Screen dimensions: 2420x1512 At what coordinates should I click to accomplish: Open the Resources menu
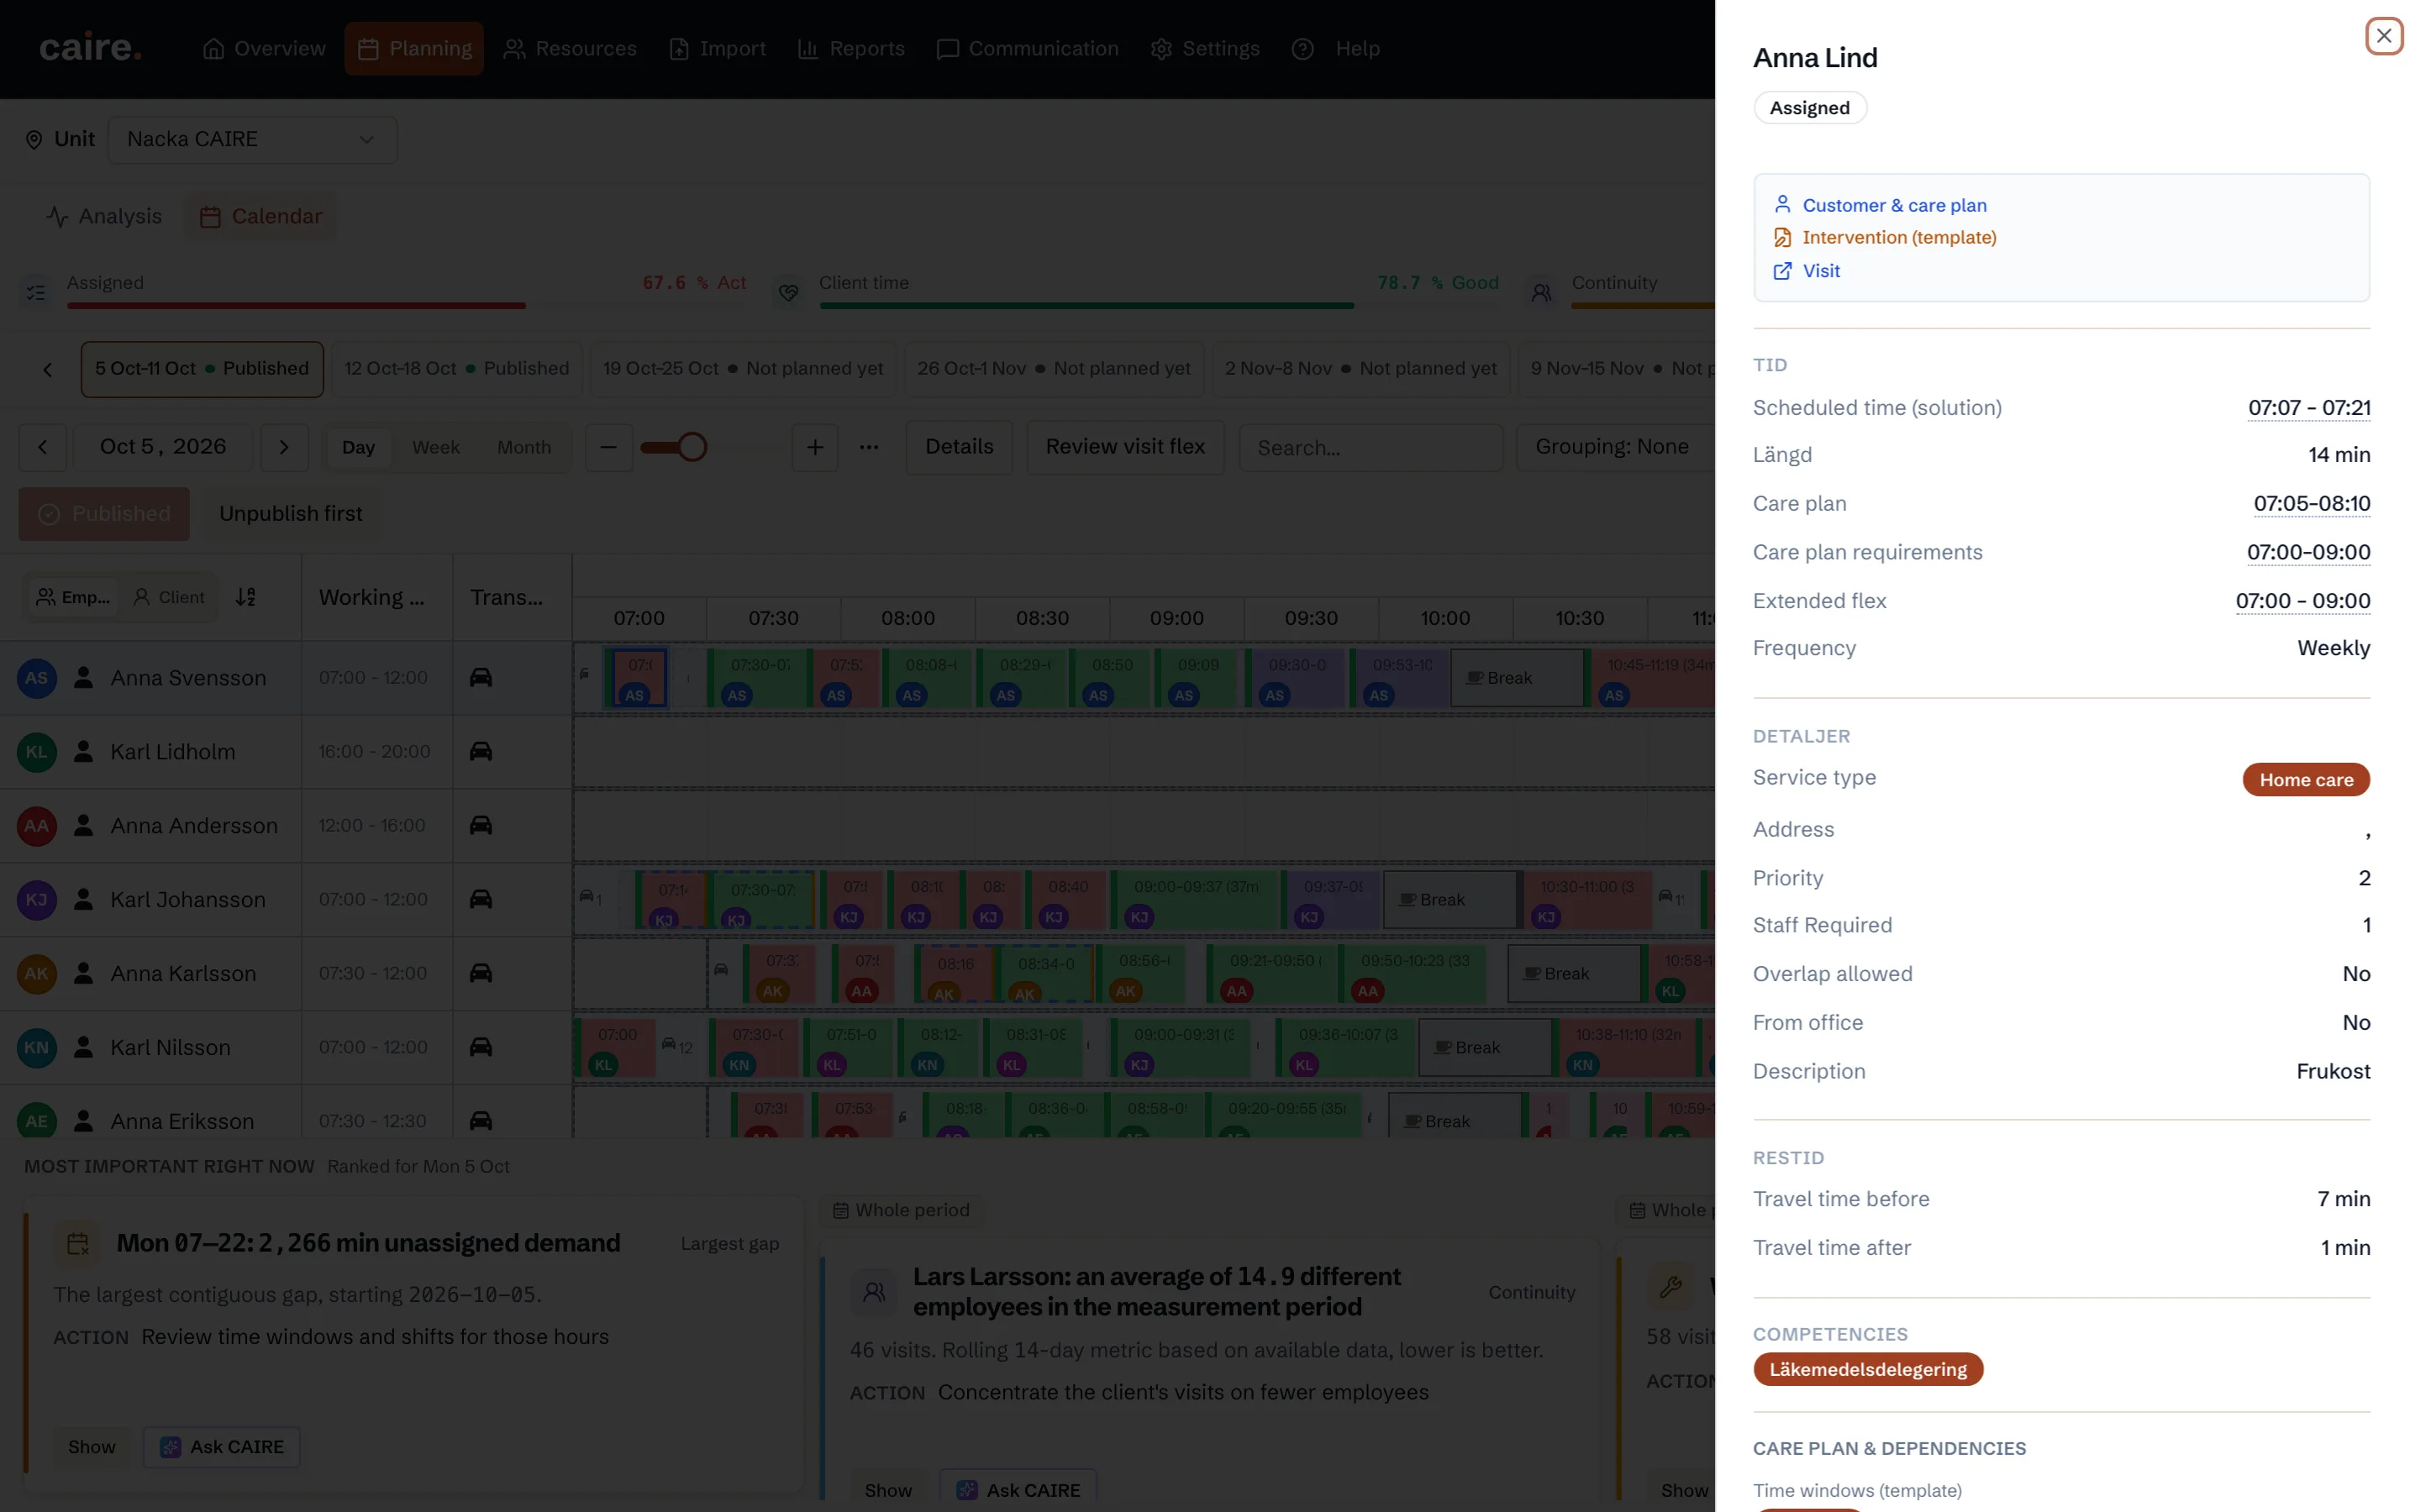click(570, 48)
